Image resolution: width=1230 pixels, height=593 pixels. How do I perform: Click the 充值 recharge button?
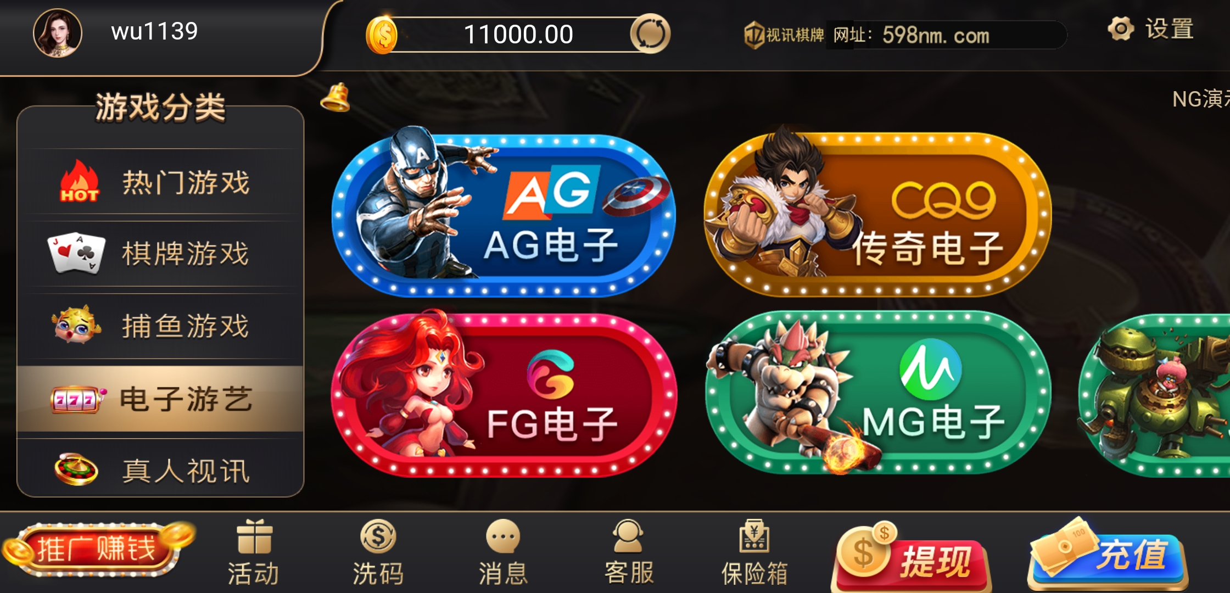click(x=1108, y=555)
